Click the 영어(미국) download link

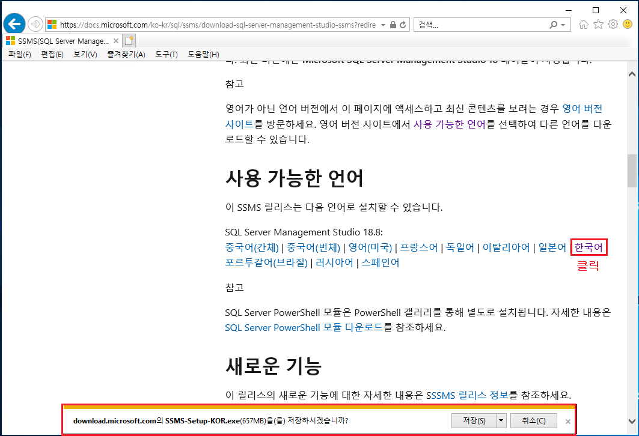click(x=370, y=247)
